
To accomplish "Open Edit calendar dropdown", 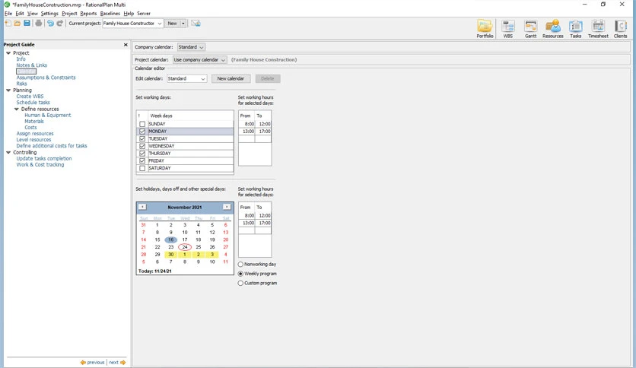I will point(186,78).
